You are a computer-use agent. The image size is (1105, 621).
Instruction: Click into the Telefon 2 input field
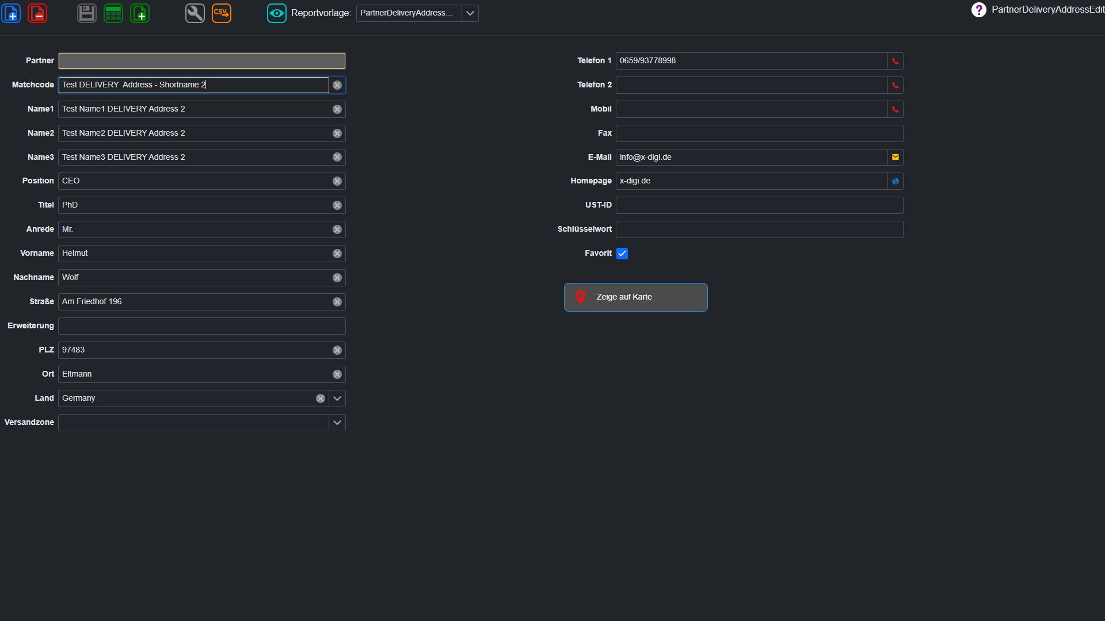pos(752,85)
